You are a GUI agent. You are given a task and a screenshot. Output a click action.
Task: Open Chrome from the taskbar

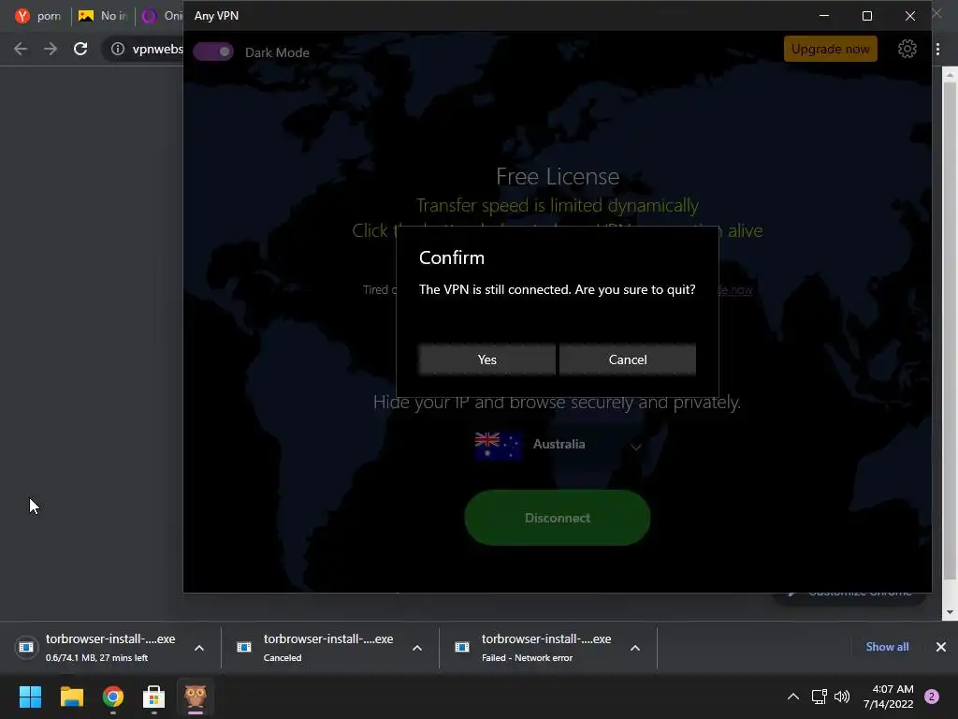click(x=113, y=697)
